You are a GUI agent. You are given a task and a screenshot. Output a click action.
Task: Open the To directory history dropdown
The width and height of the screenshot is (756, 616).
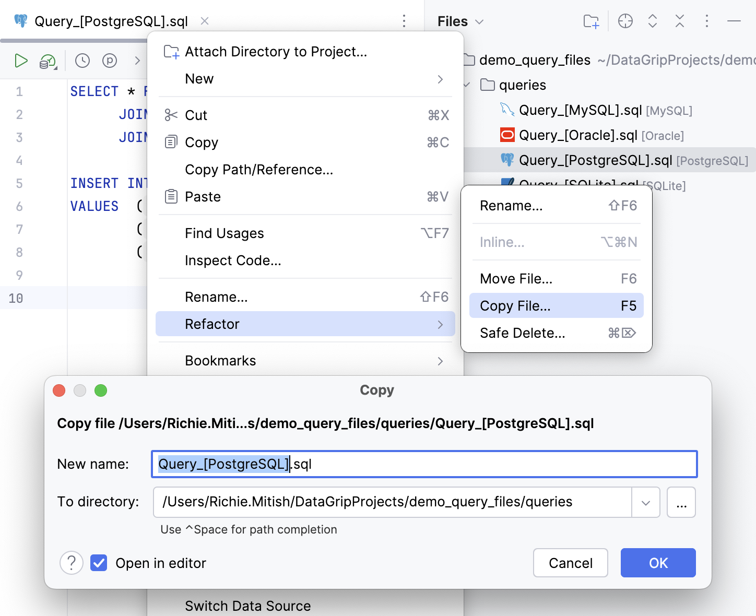click(x=646, y=502)
